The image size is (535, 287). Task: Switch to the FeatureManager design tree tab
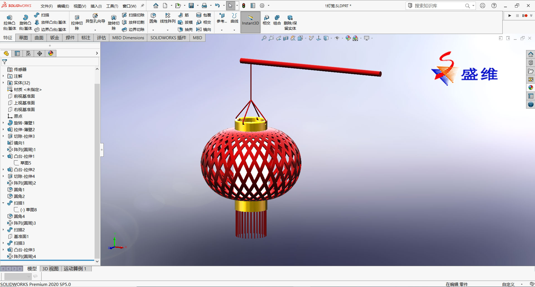(x=6, y=53)
